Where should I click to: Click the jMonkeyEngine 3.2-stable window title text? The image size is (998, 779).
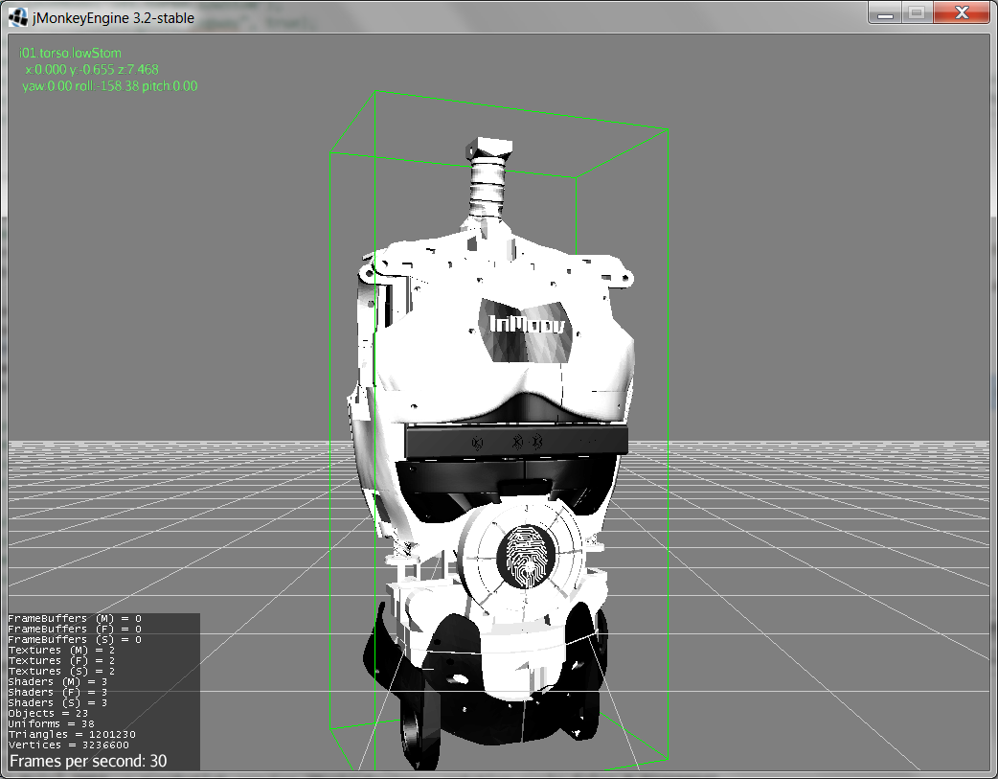click(113, 18)
